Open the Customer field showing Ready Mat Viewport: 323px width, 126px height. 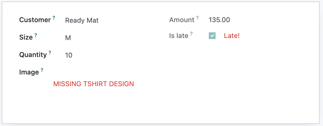click(82, 20)
